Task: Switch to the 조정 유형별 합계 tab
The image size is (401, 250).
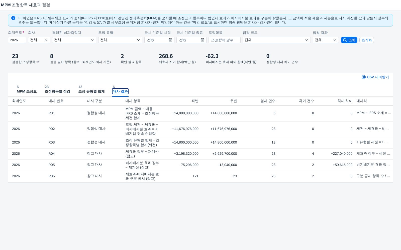Action: (x=91, y=89)
